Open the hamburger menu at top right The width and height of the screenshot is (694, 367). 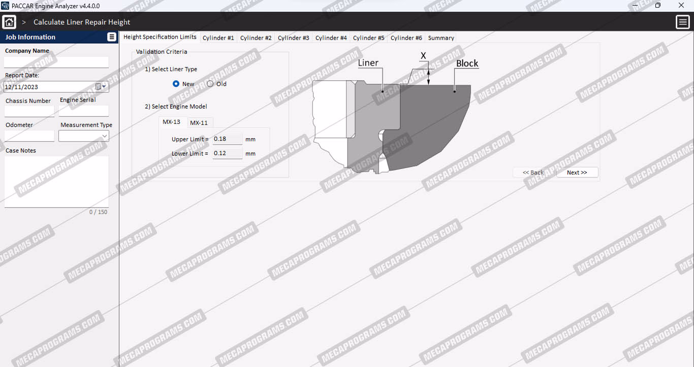click(x=682, y=22)
